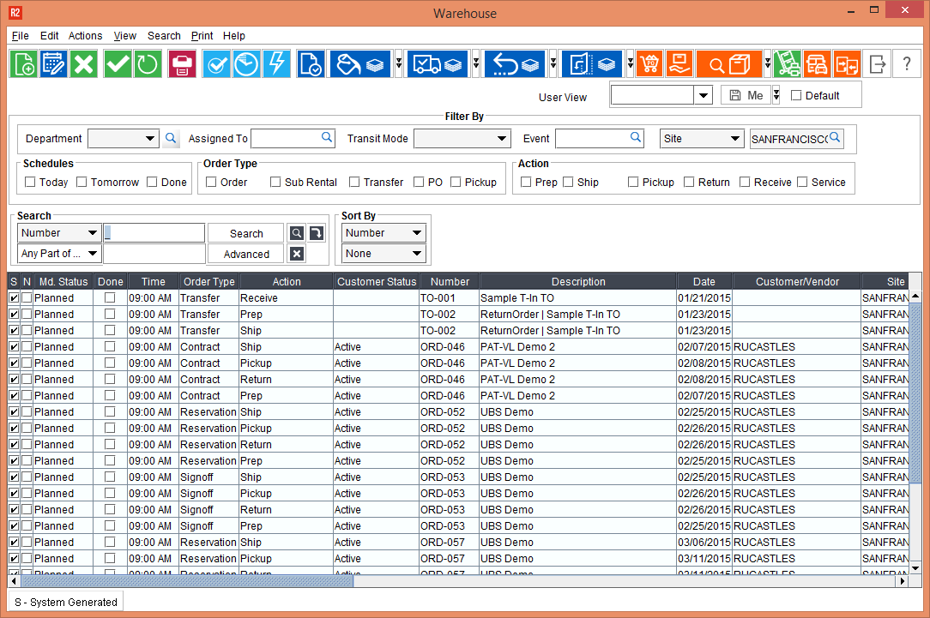Open the Print menu
Screen dimensions: 930x618
(x=202, y=36)
